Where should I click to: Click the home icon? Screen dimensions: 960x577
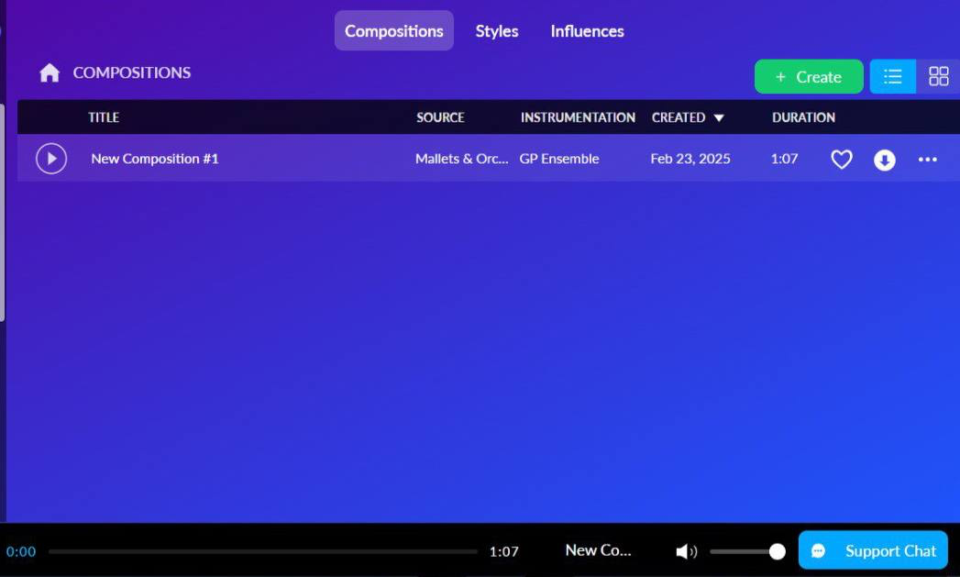coord(50,73)
